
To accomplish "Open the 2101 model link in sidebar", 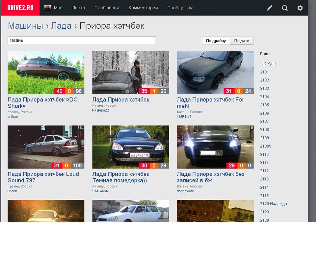I will click(264, 72).
